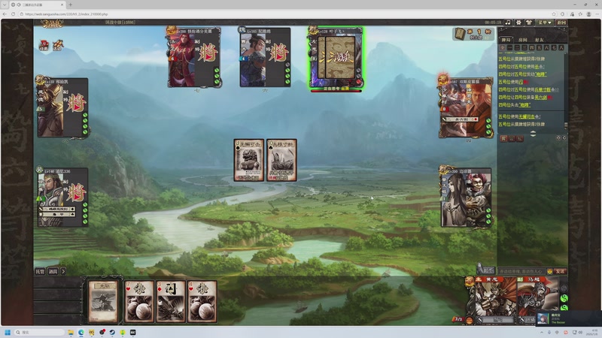The width and height of the screenshot is (602, 338).
Task: Click the 托管 auto-play button
Action: 40,271
